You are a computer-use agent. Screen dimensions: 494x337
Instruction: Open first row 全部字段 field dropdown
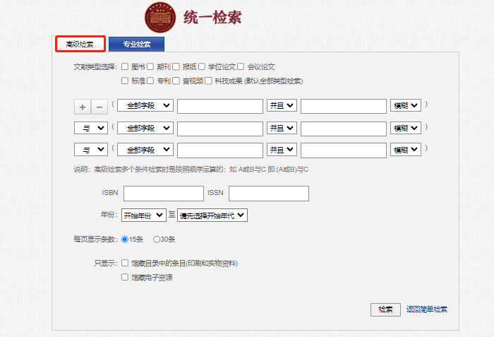pyautogui.click(x=145, y=106)
